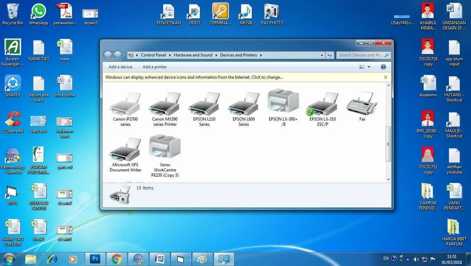471x266 pixels.
Task: Dismiss the yellow information bar
Action: pyautogui.click(x=385, y=77)
